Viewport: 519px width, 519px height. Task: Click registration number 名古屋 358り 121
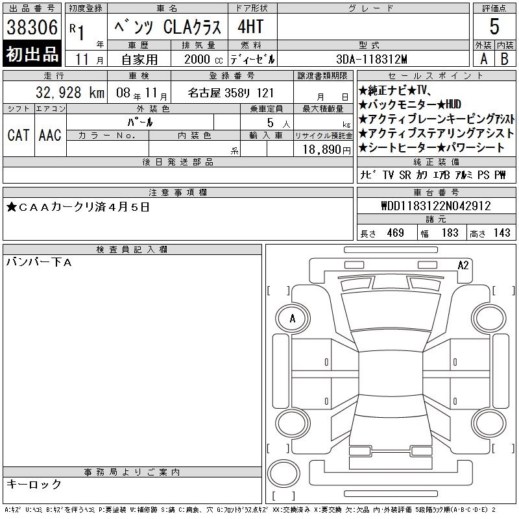click(x=231, y=93)
